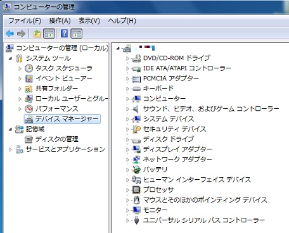Expand サービスとアプリケーション node
Image resolution: width=289 pixels, height=233 pixels.
pos(10,149)
